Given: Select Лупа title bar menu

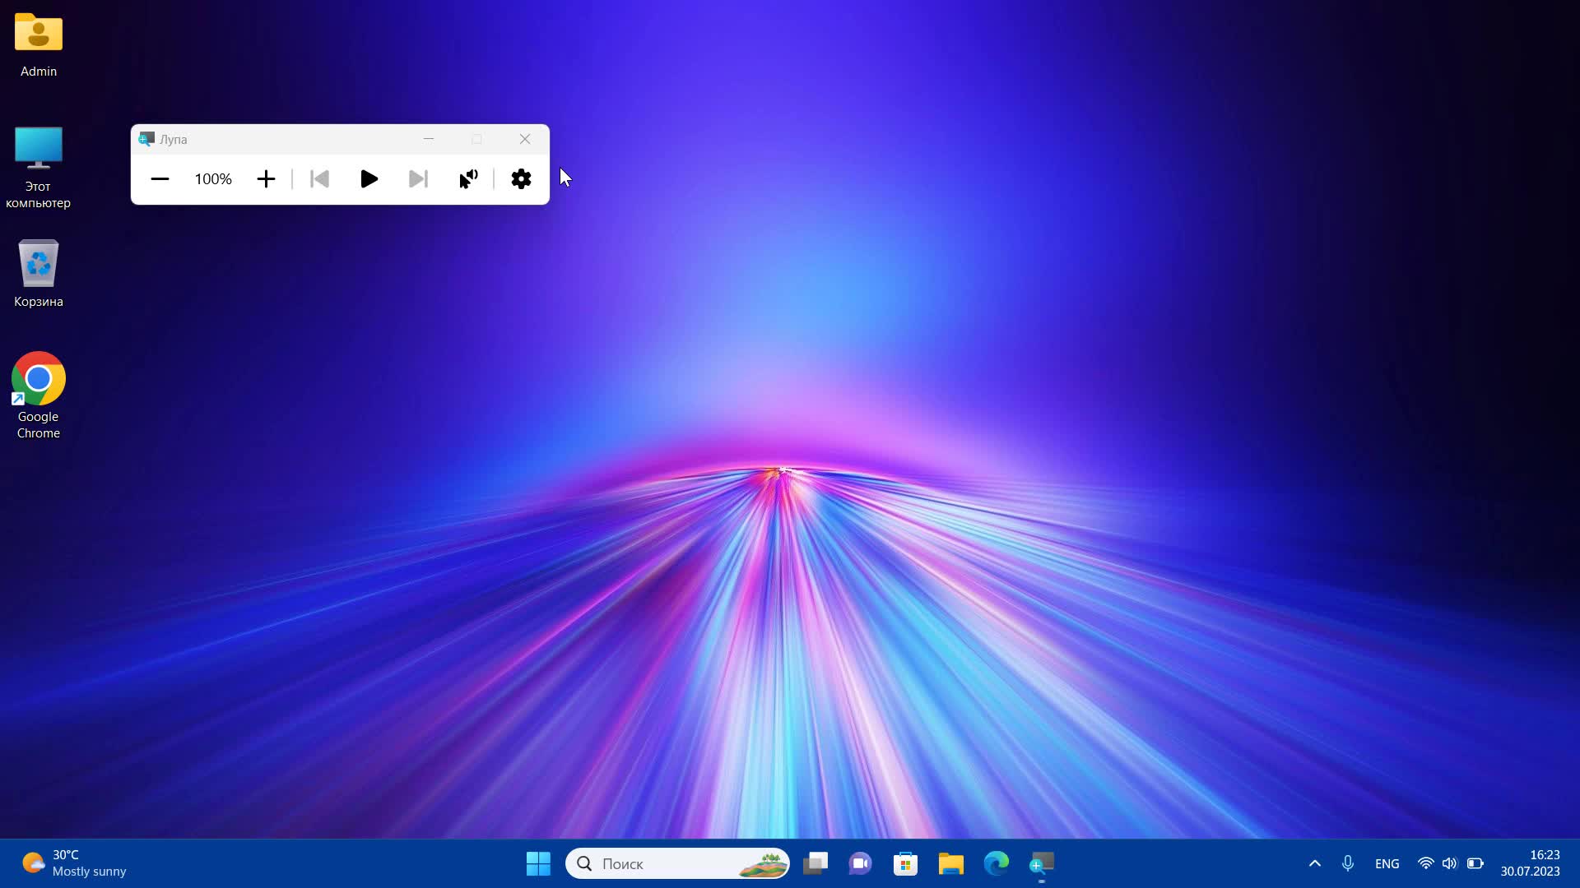Looking at the screenshot, I should coord(146,139).
